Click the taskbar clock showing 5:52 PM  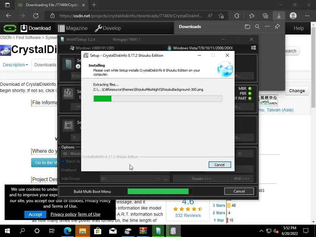click(x=289, y=231)
